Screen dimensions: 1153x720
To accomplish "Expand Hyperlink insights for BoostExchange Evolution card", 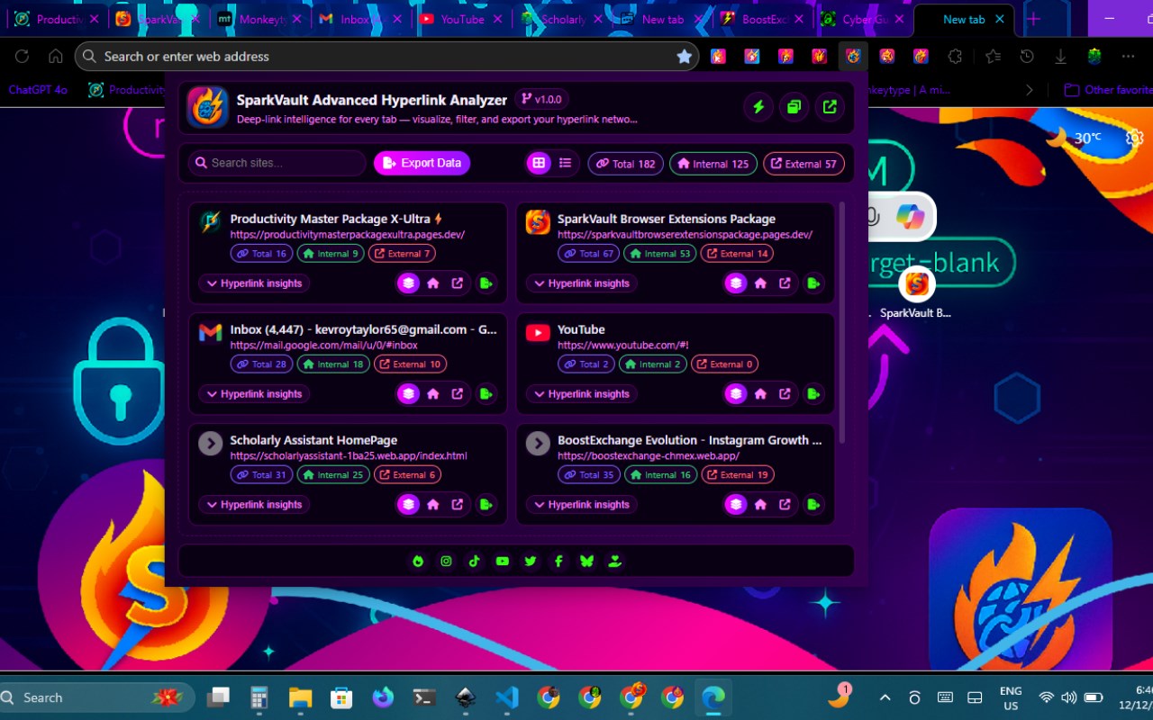I will pos(582,505).
